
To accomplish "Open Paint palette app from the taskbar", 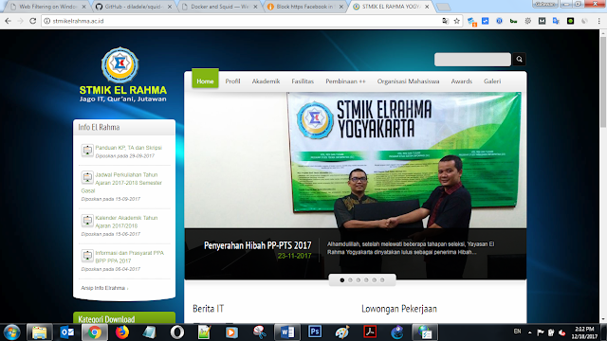I will pos(341,332).
